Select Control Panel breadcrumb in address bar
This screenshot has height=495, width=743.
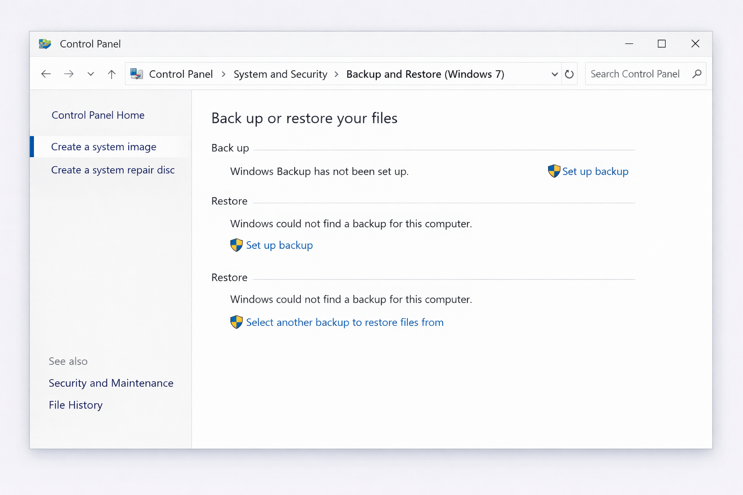tap(180, 74)
